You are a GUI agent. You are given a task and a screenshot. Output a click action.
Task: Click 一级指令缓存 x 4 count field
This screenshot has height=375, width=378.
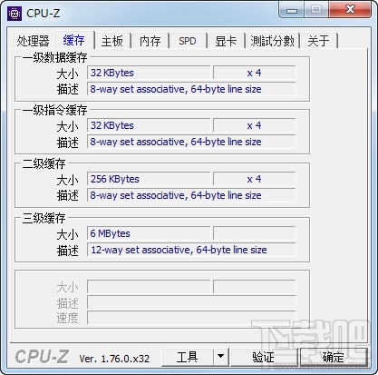click(254, 125)
